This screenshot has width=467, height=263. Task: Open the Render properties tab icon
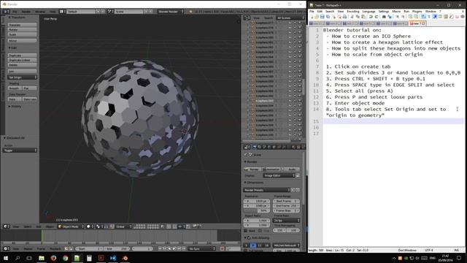point(255,147)
